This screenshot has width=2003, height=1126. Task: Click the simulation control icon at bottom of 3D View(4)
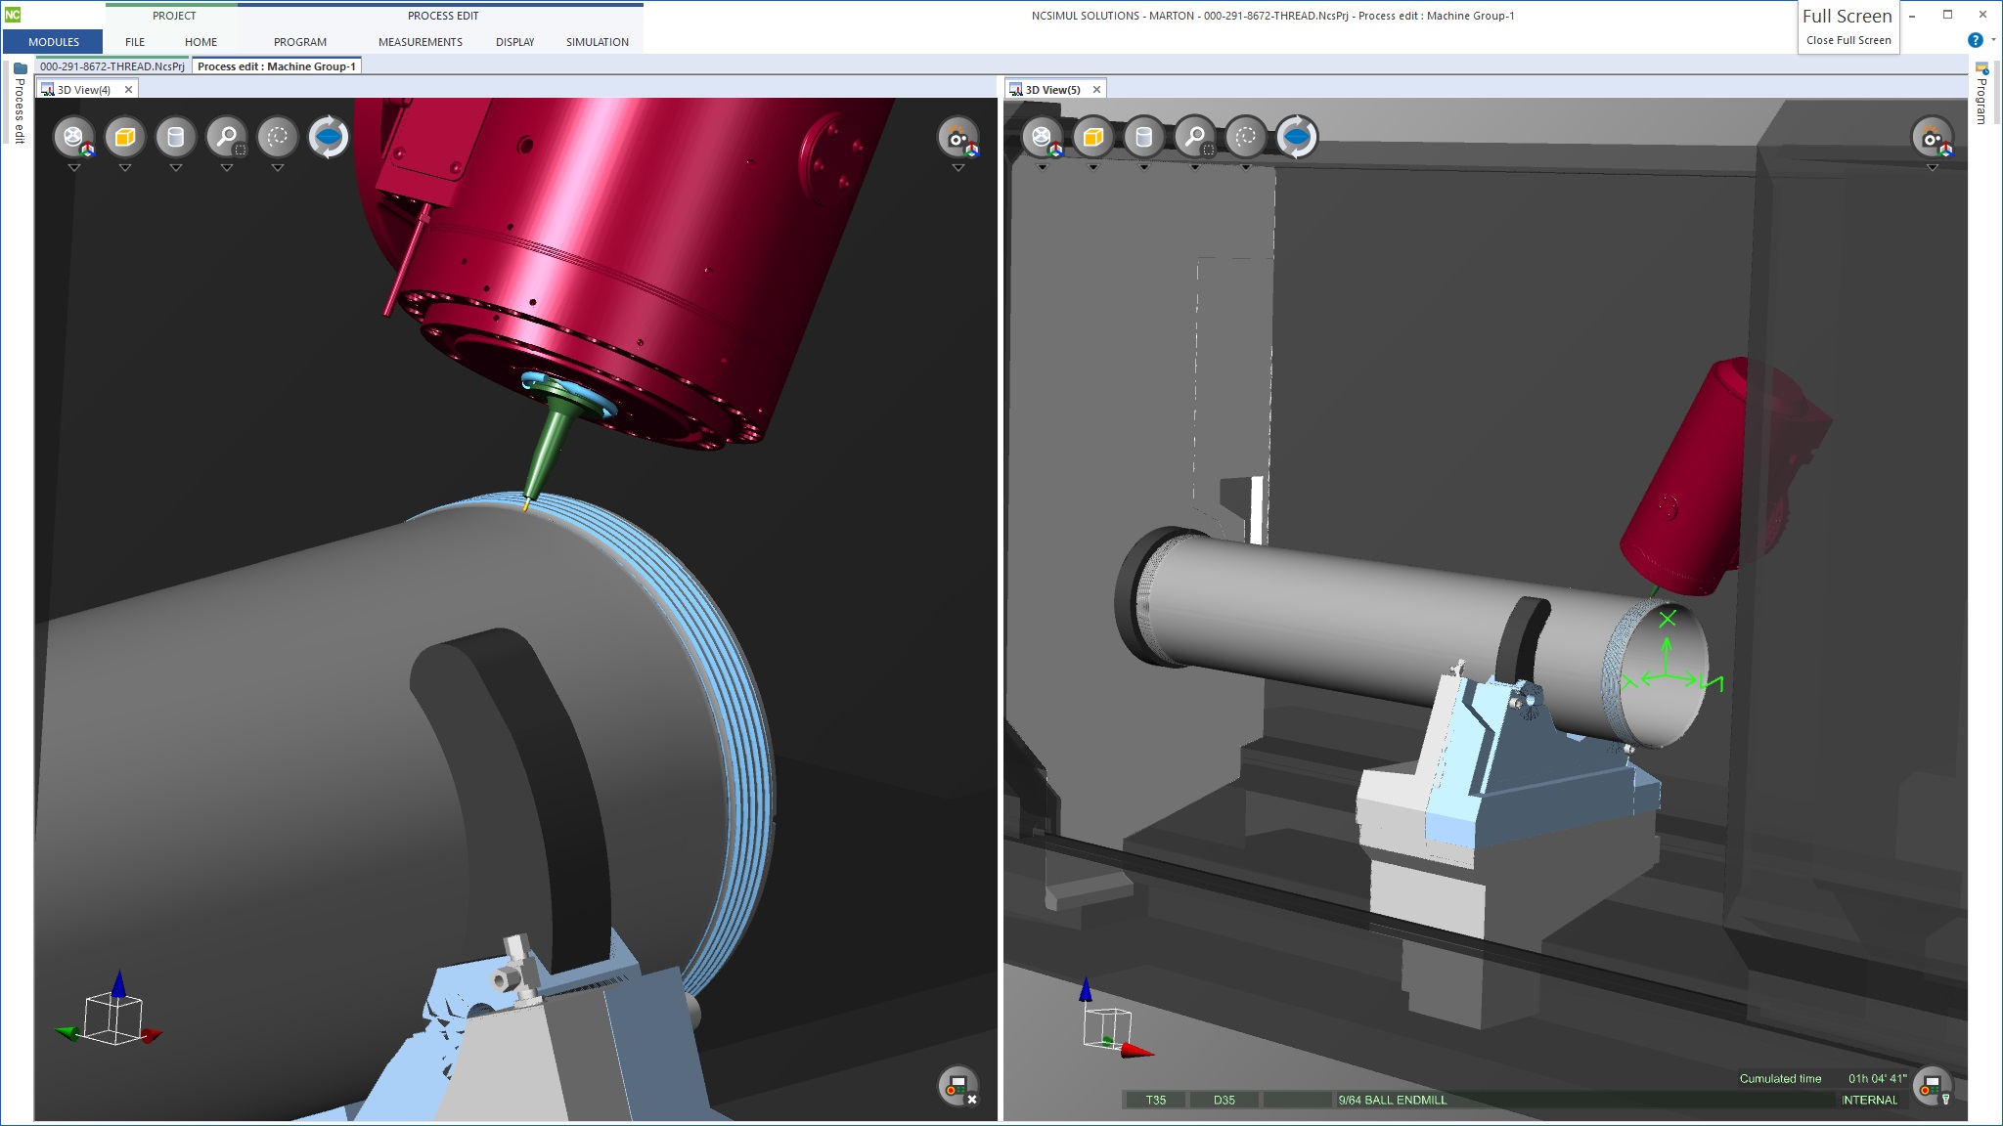pyautogui.click(x=957, y=1085)
